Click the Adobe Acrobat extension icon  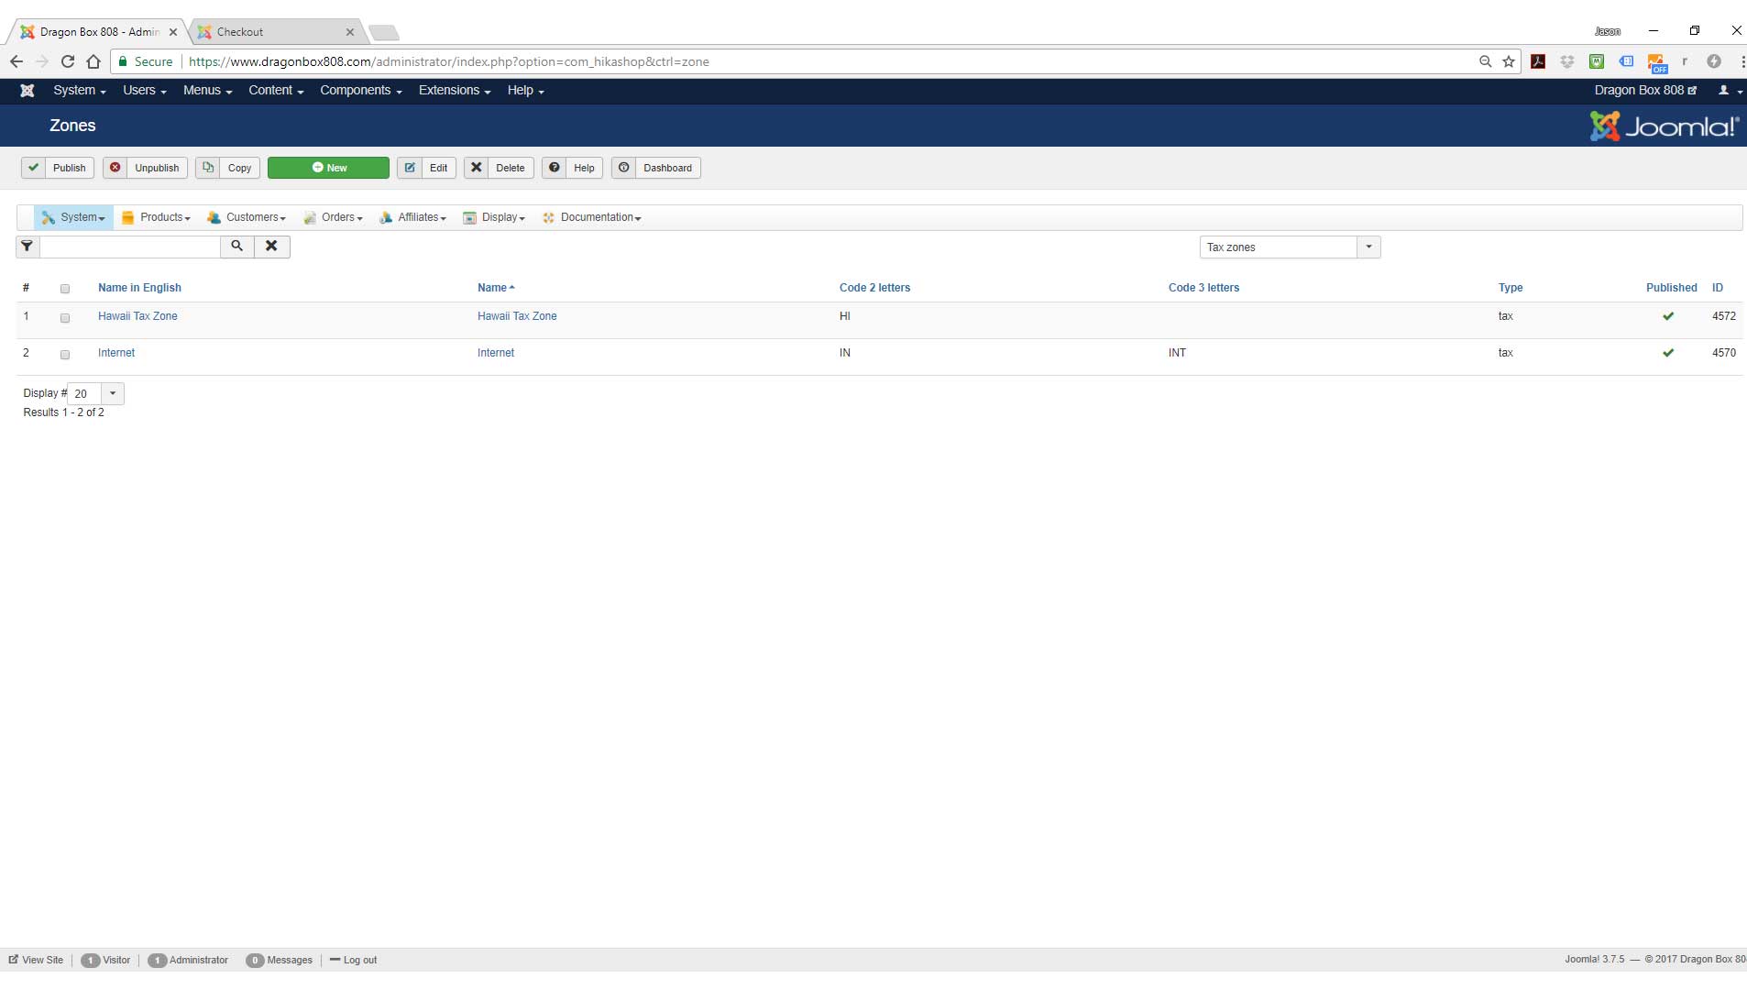click(x=1538, y=61)
